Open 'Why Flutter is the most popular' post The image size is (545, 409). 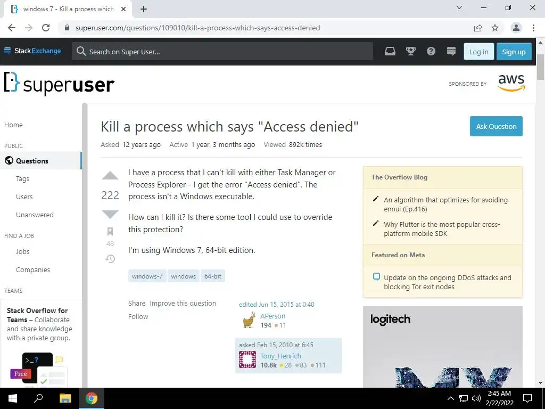point(442,229)
